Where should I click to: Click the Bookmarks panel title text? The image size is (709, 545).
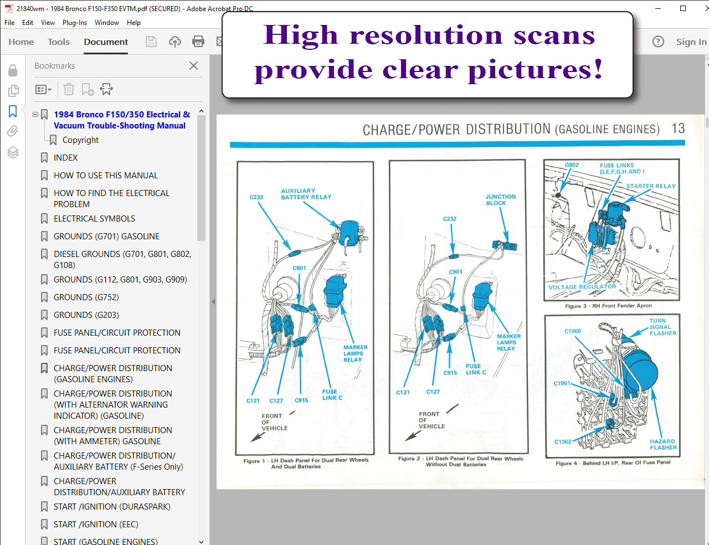54,66
